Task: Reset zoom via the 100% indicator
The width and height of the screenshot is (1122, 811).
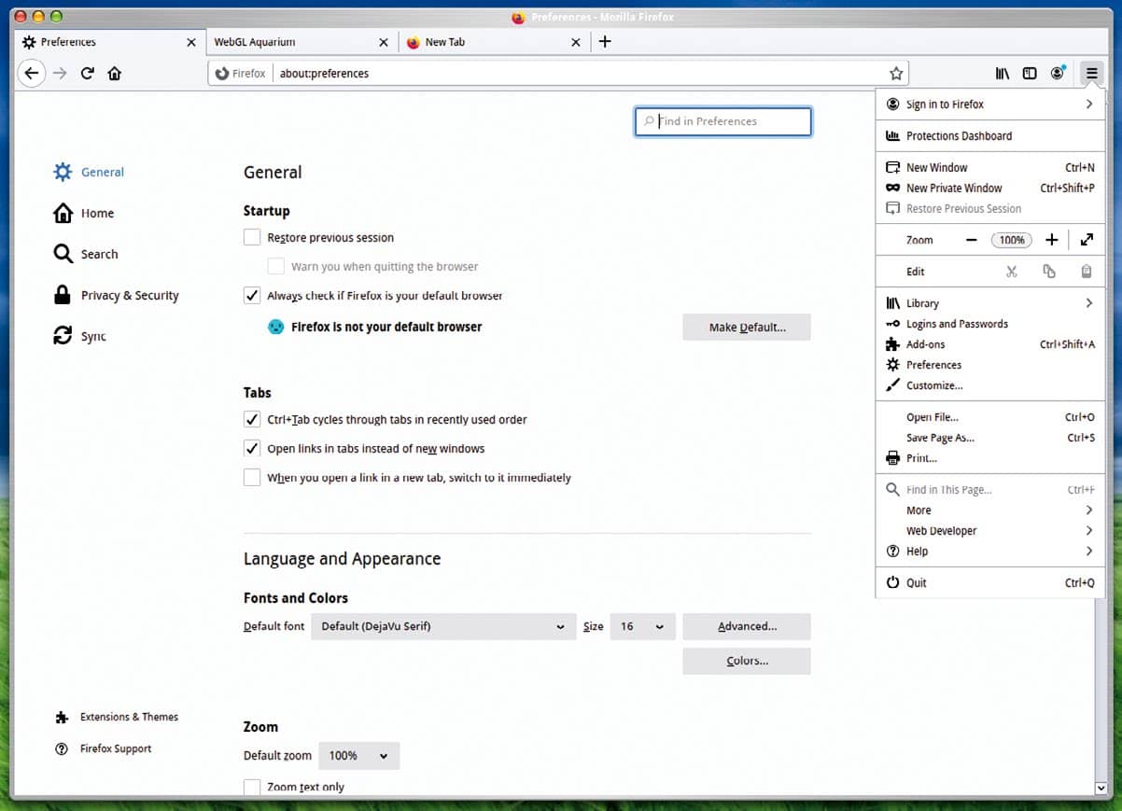Action: pyautogui.click(x=1012, y=240)
